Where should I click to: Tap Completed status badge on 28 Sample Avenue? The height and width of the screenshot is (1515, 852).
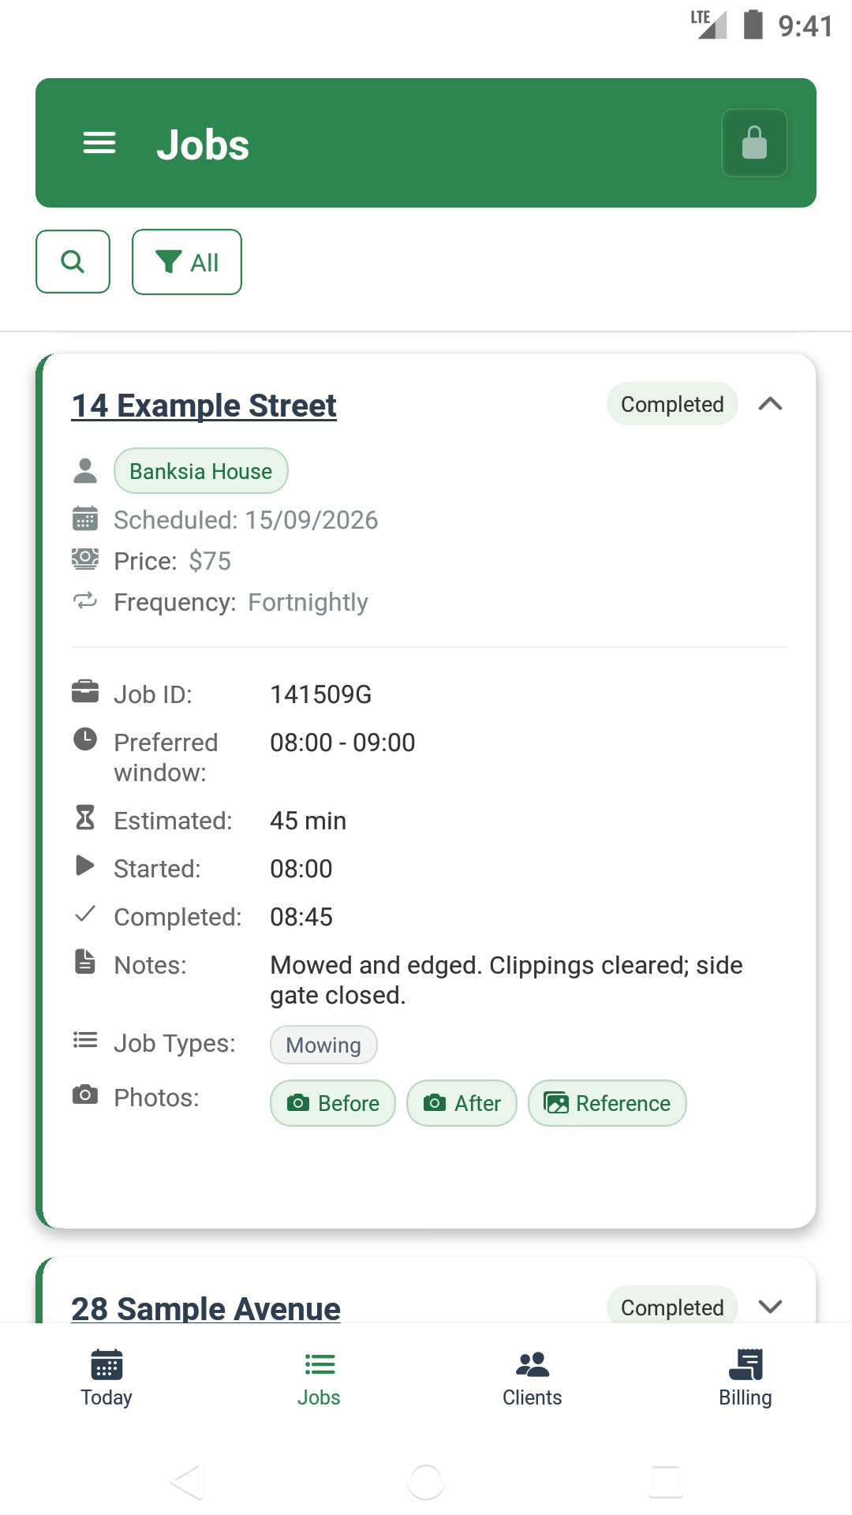click(672, 1306)
